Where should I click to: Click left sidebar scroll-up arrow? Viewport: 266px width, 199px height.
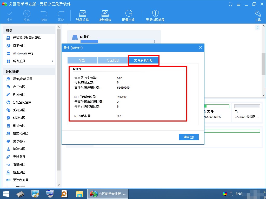[x=58, y=27]
